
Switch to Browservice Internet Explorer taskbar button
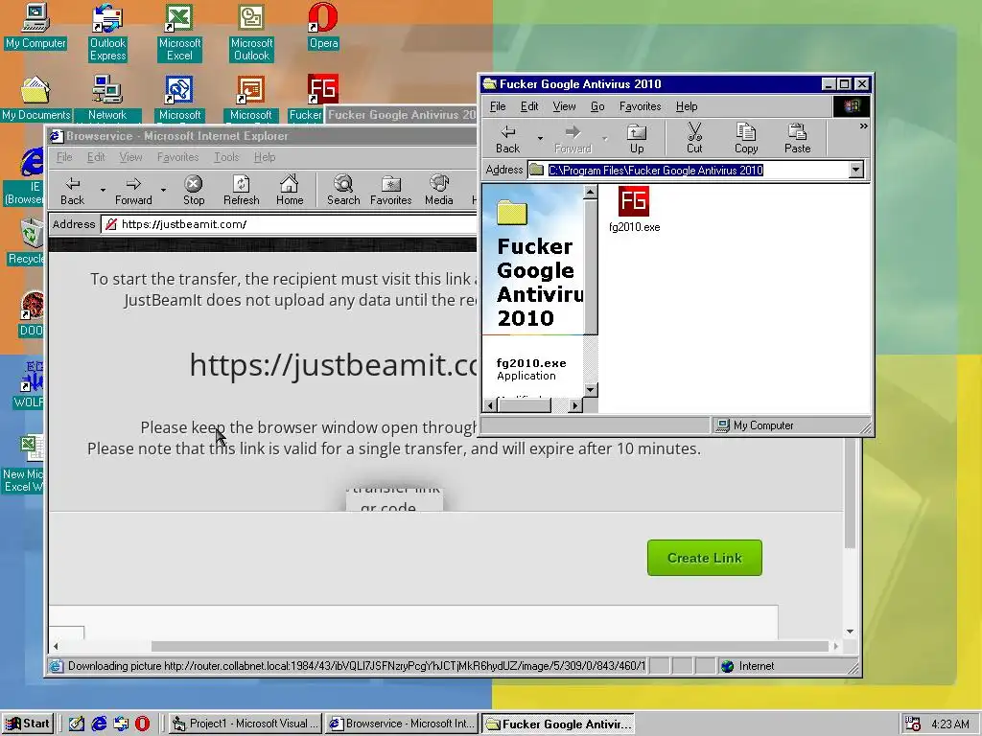[x=403, y=724]
